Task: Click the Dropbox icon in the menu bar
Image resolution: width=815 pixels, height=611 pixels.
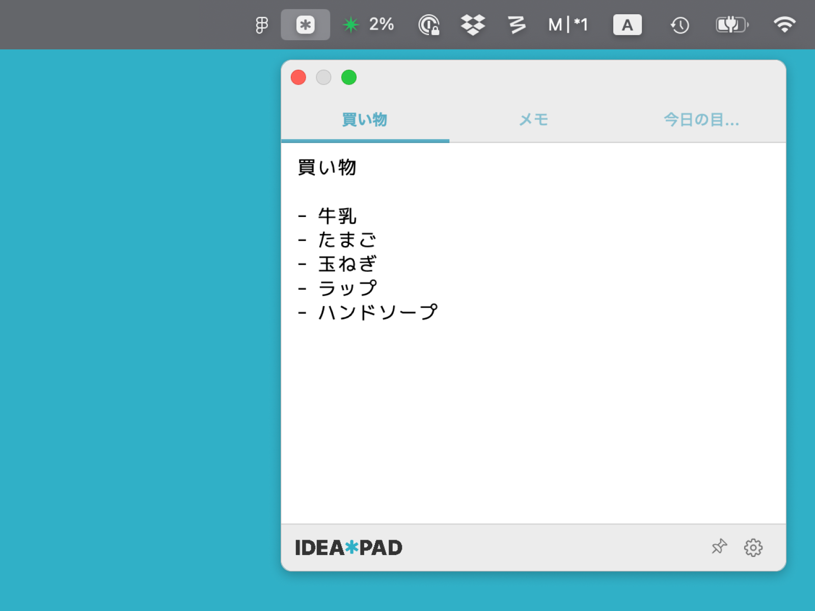Action: (x=472, y=24)
